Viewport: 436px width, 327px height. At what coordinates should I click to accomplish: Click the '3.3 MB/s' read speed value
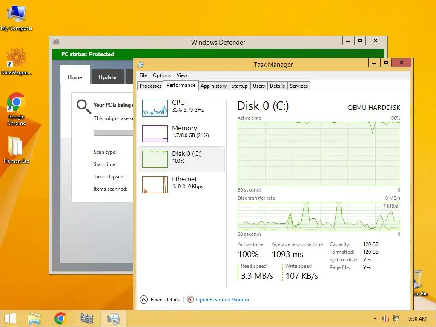coord(257,276)
